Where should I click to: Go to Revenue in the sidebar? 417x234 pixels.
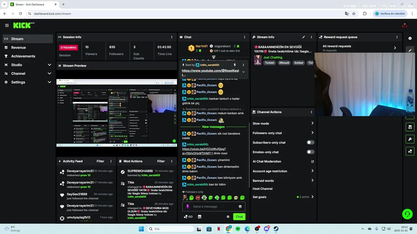point(28,47)
